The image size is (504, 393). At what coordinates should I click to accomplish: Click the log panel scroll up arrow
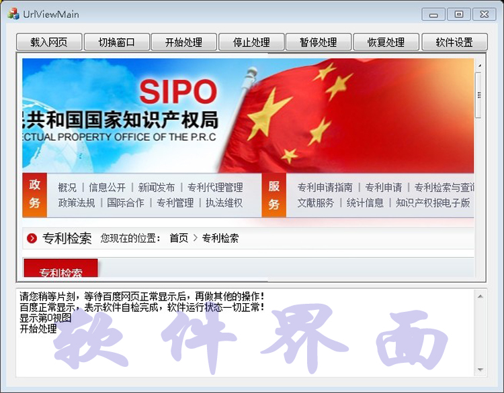(x=480, y=296)
